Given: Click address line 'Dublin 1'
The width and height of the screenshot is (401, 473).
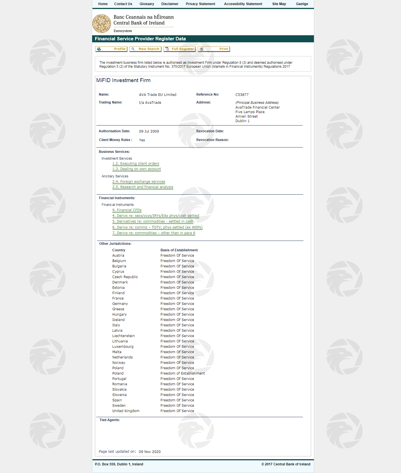Looking at the screenshot, I should [243, 121].
